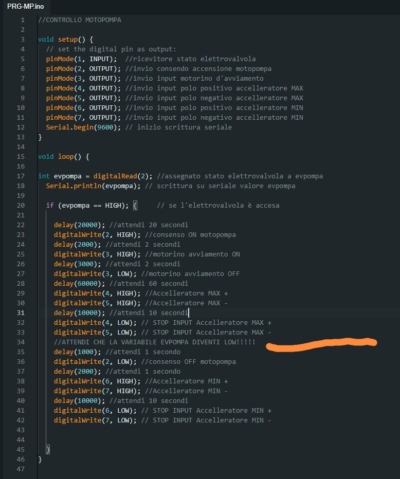400x479 pixels.
Task: Click pinMode(1, INPUT) statement
Action: tap(81, 59)
